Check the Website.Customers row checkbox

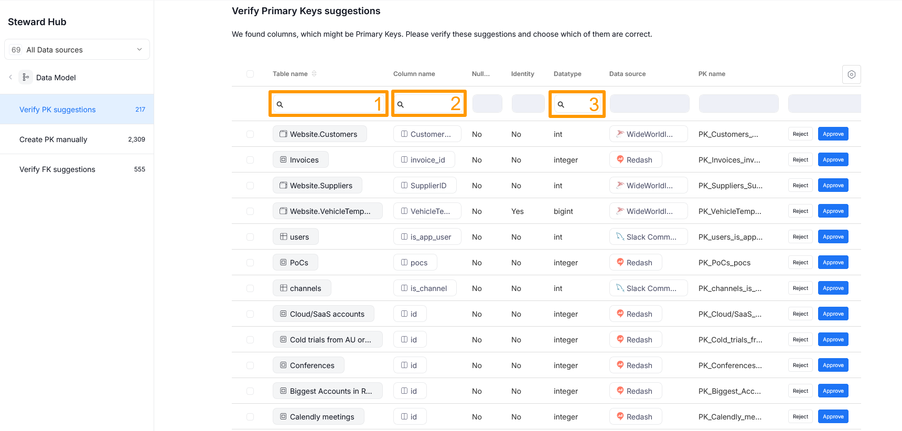250,134
